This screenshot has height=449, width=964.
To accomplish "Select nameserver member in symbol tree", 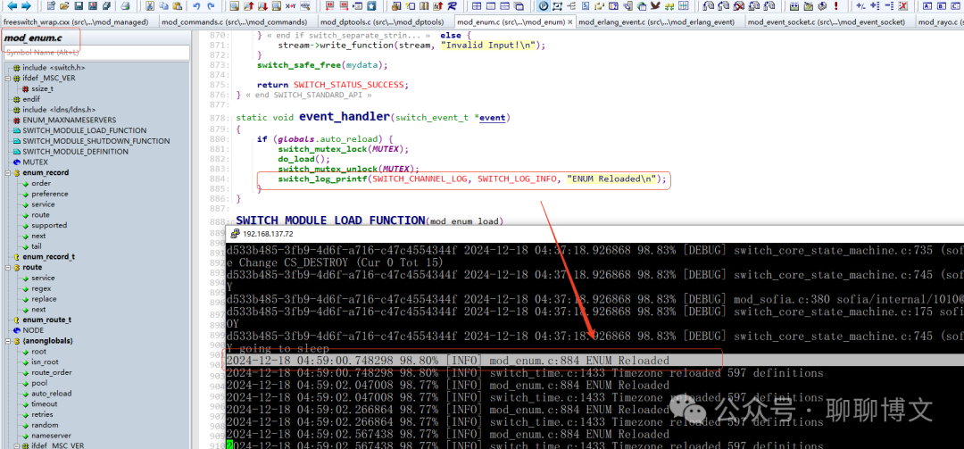I will [51, 436].
